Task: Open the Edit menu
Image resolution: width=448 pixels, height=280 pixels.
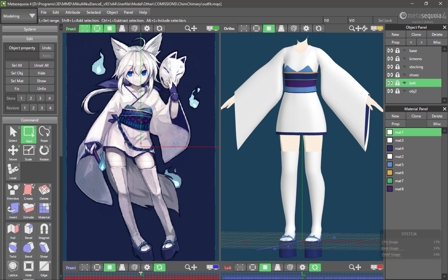Action: (56, 12)
